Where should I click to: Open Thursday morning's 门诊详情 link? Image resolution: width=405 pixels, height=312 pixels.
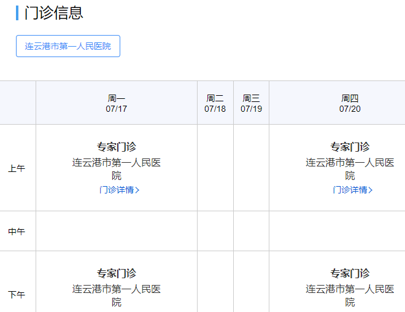pos(350,190)
